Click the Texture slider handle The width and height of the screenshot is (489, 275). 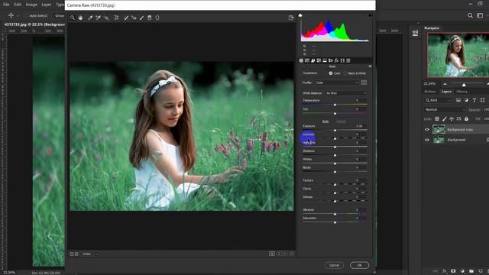335,185
